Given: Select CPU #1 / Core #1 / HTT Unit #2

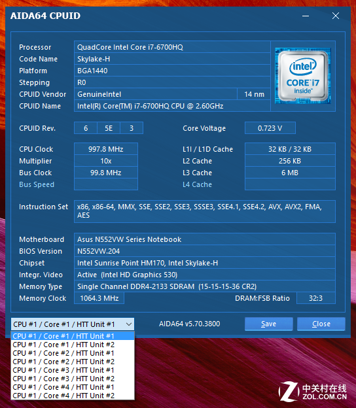Looking at the screenshot, I should click(73, 345).
